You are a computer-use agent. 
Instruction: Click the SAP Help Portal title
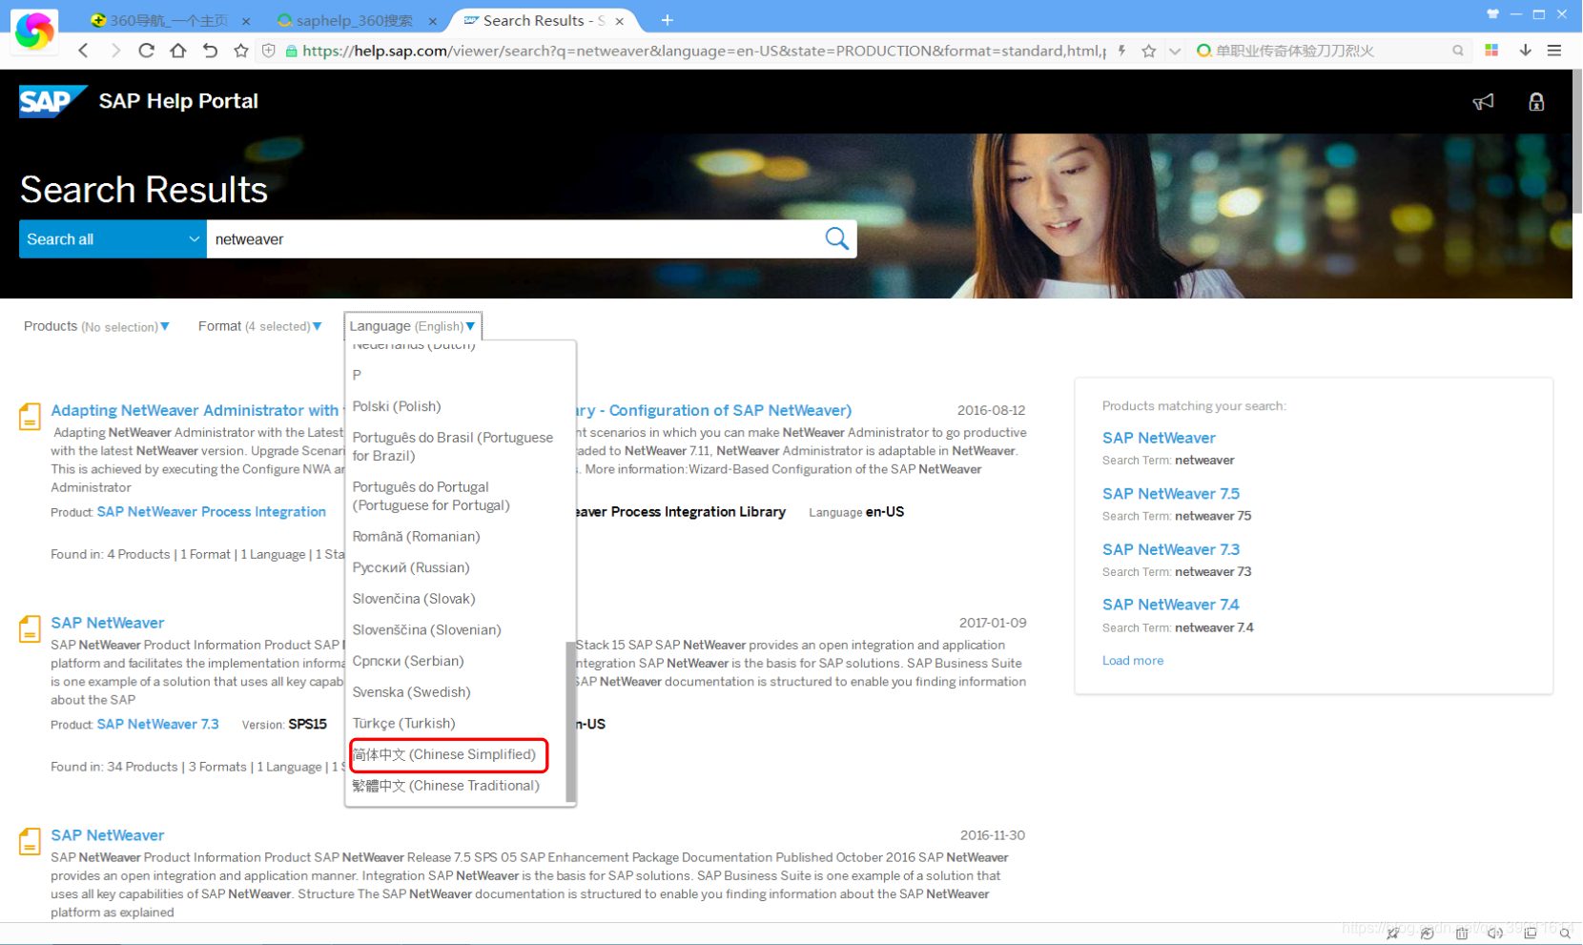pyautogui.click(x=178, y=101)
